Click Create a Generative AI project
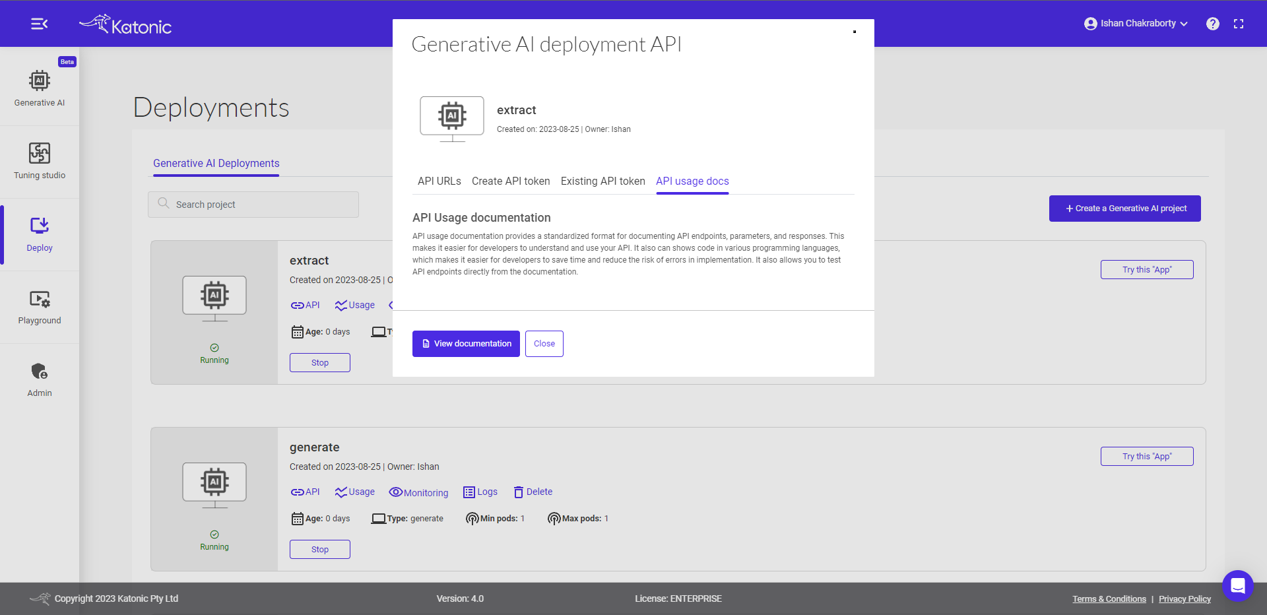This screenshot has height=615, width=1267. tap(1125, 209)
